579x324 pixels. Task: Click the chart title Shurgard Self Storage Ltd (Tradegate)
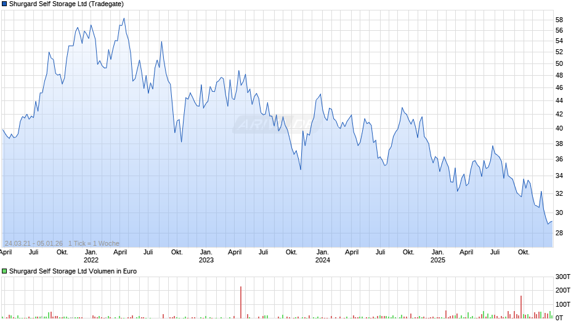click(x=67, y=4)
